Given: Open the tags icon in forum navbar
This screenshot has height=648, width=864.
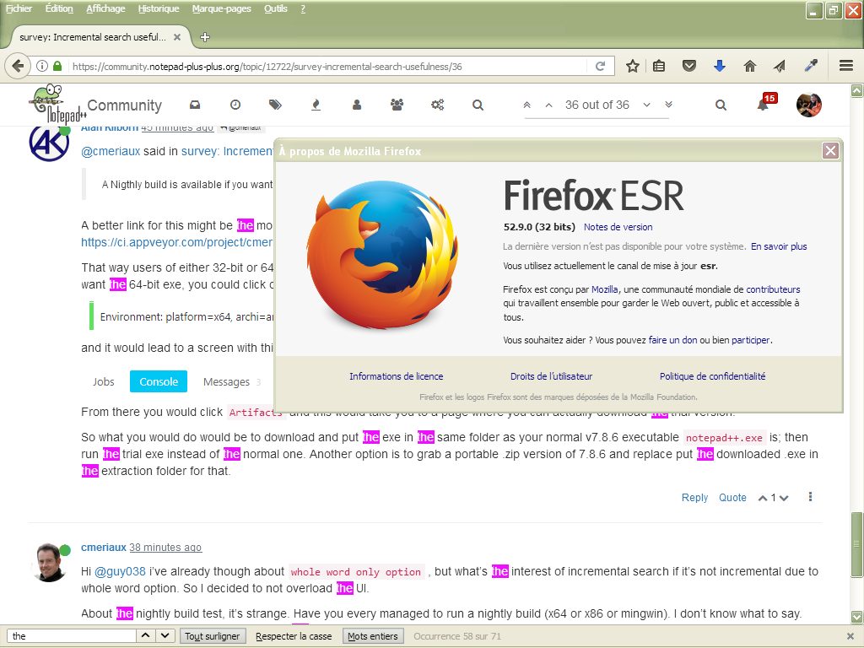Looking at the screenshot, I should [275, 105].
